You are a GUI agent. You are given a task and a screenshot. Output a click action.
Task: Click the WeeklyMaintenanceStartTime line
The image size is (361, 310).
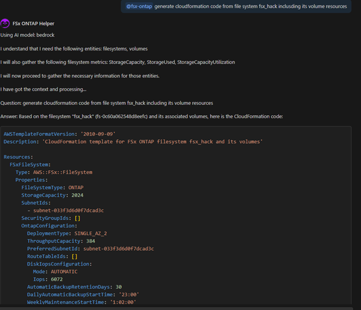(x=82, y=302)
